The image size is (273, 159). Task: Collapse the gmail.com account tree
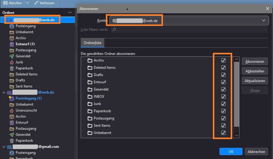tap(4, 147)
